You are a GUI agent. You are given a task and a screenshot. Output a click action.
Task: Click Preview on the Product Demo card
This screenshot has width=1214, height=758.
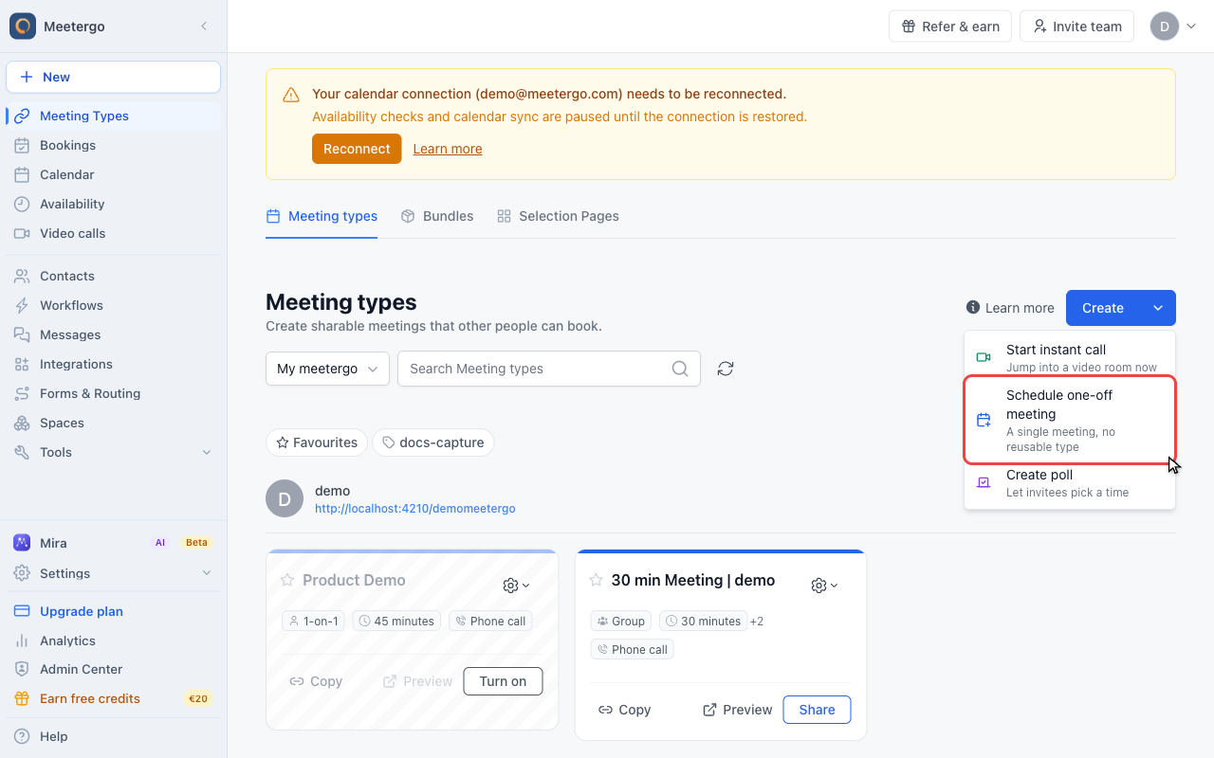(417, 681)
